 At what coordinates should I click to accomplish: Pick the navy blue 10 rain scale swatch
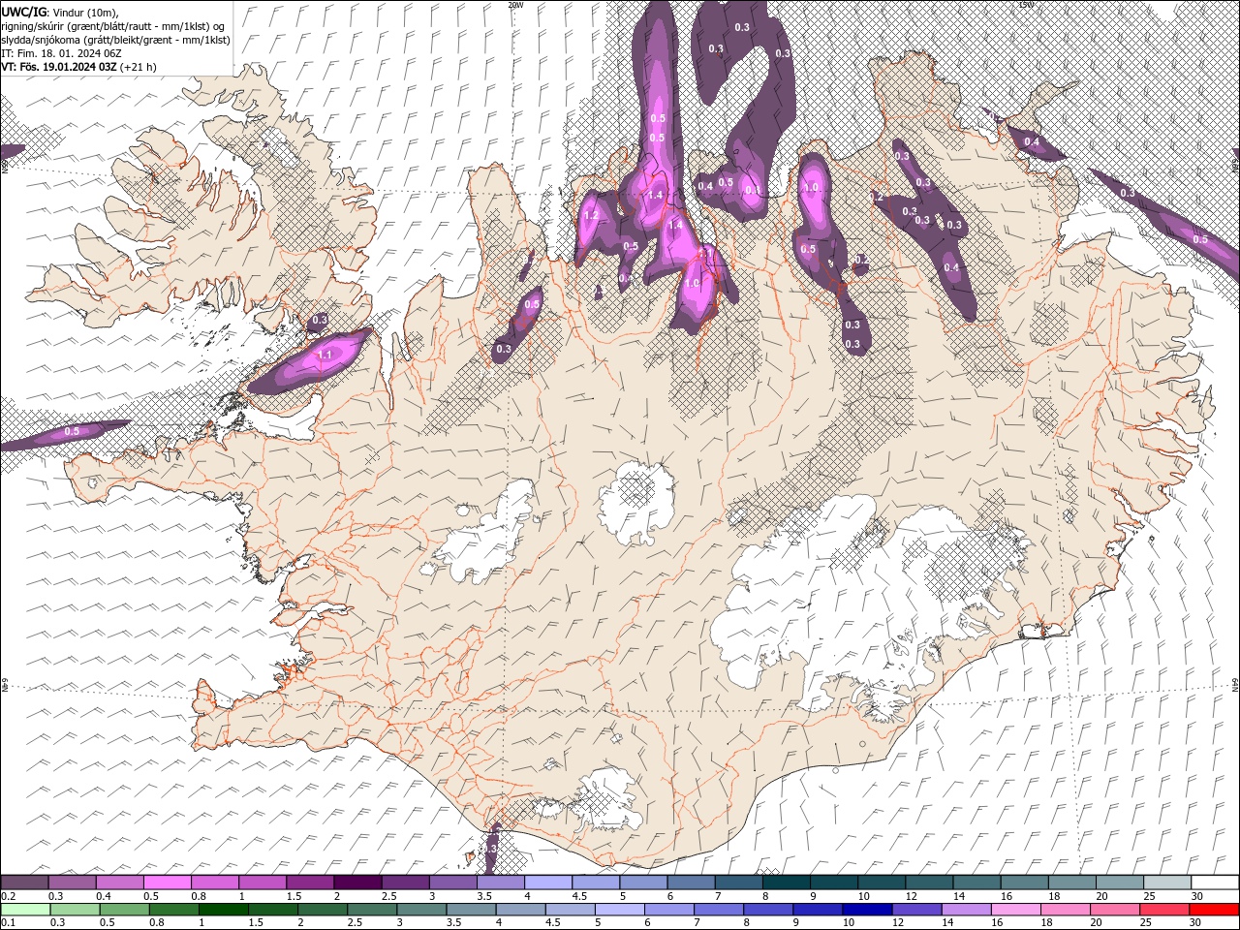tap(867, 910)
